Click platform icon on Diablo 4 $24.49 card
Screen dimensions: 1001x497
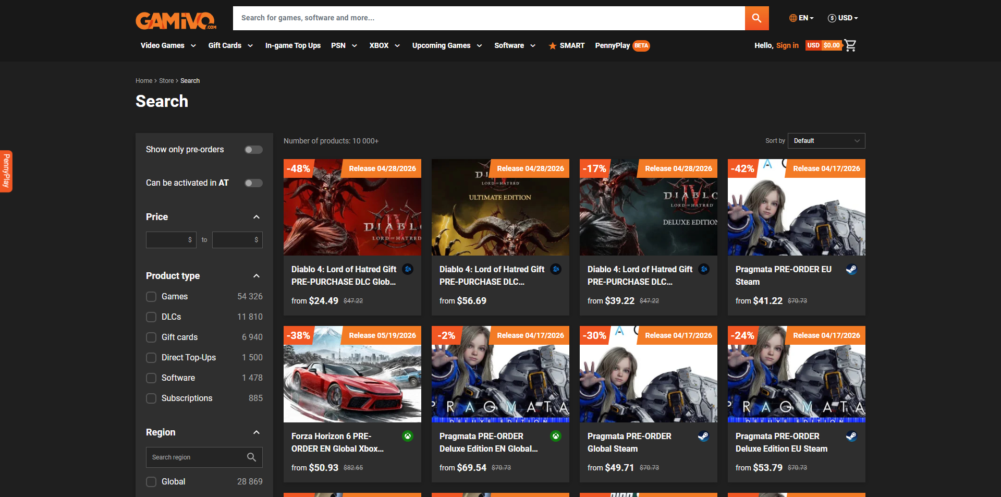coord(408,269)
